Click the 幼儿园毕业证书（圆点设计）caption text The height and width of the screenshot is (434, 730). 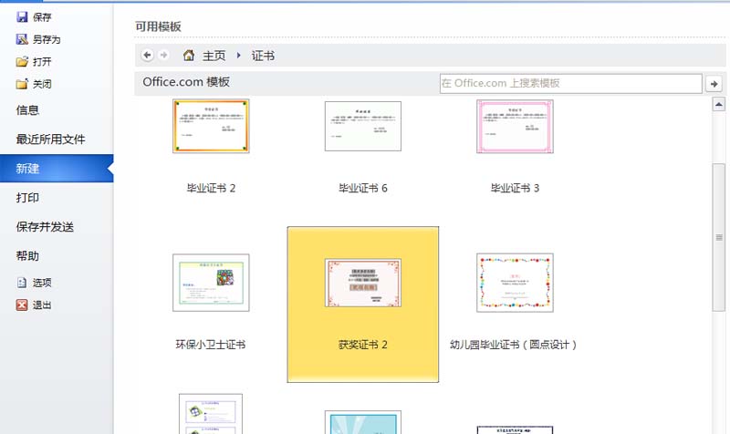514,345
